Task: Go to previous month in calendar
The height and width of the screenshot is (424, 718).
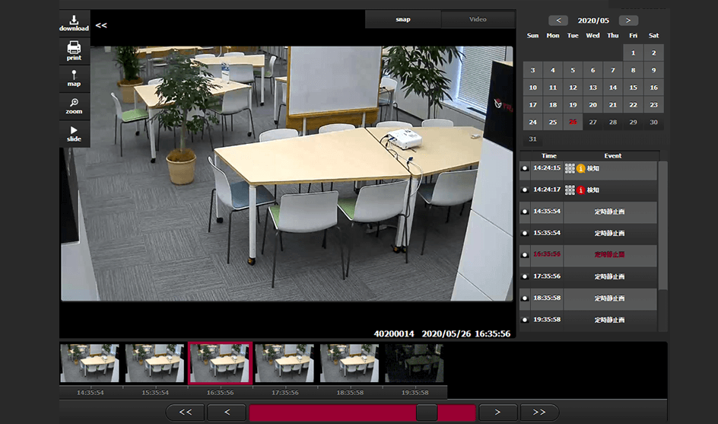Action: point(558,21)
